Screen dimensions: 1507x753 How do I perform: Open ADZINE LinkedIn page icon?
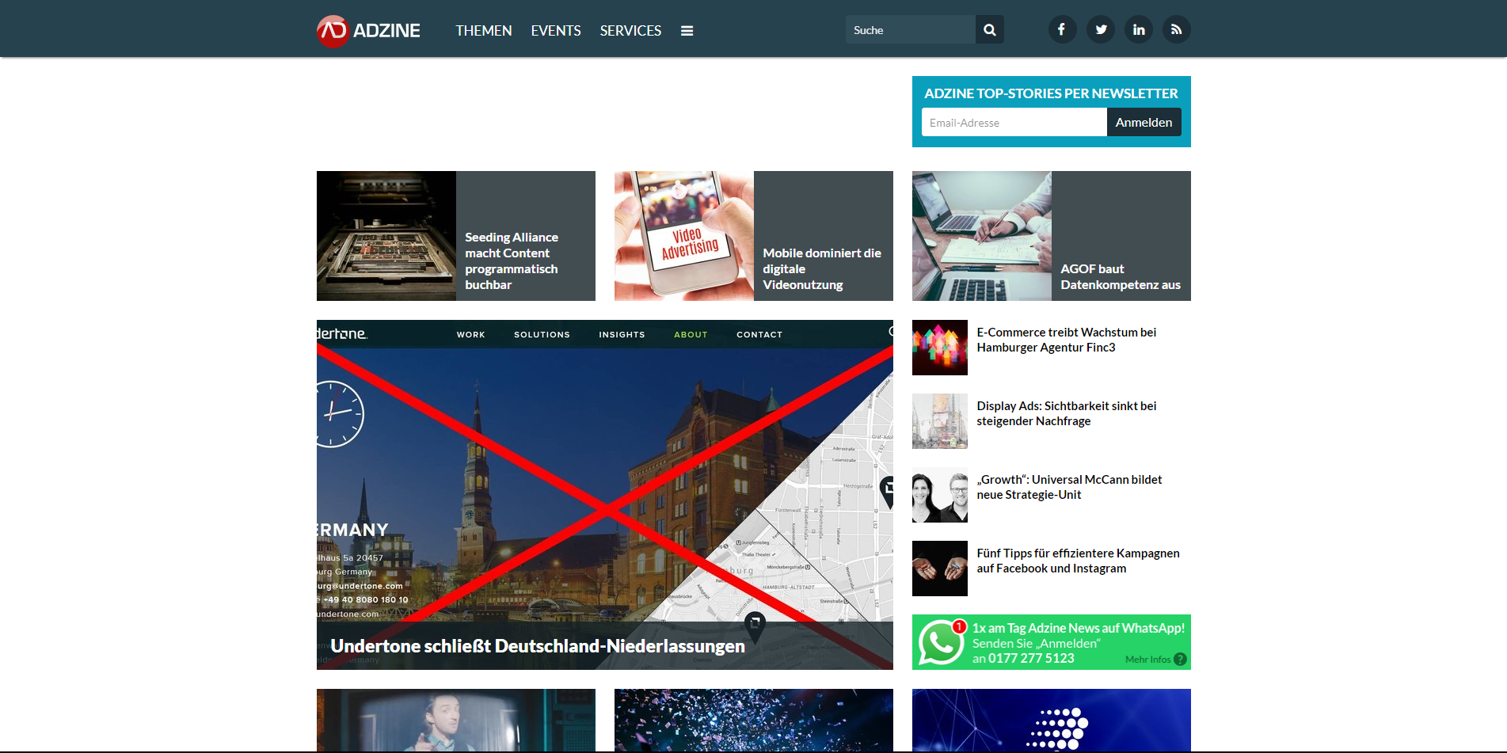click(1139, 29)
